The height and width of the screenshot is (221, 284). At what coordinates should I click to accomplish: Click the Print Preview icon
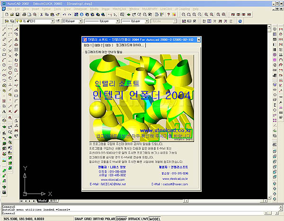[x=29, y=15]
